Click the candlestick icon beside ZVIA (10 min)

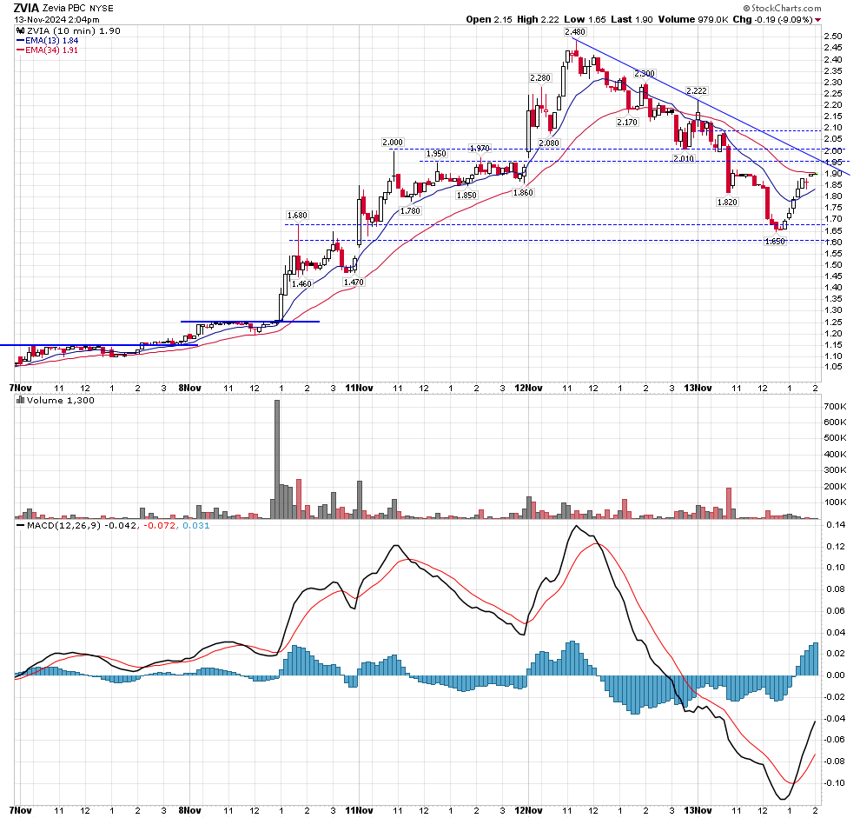[19, 30]
